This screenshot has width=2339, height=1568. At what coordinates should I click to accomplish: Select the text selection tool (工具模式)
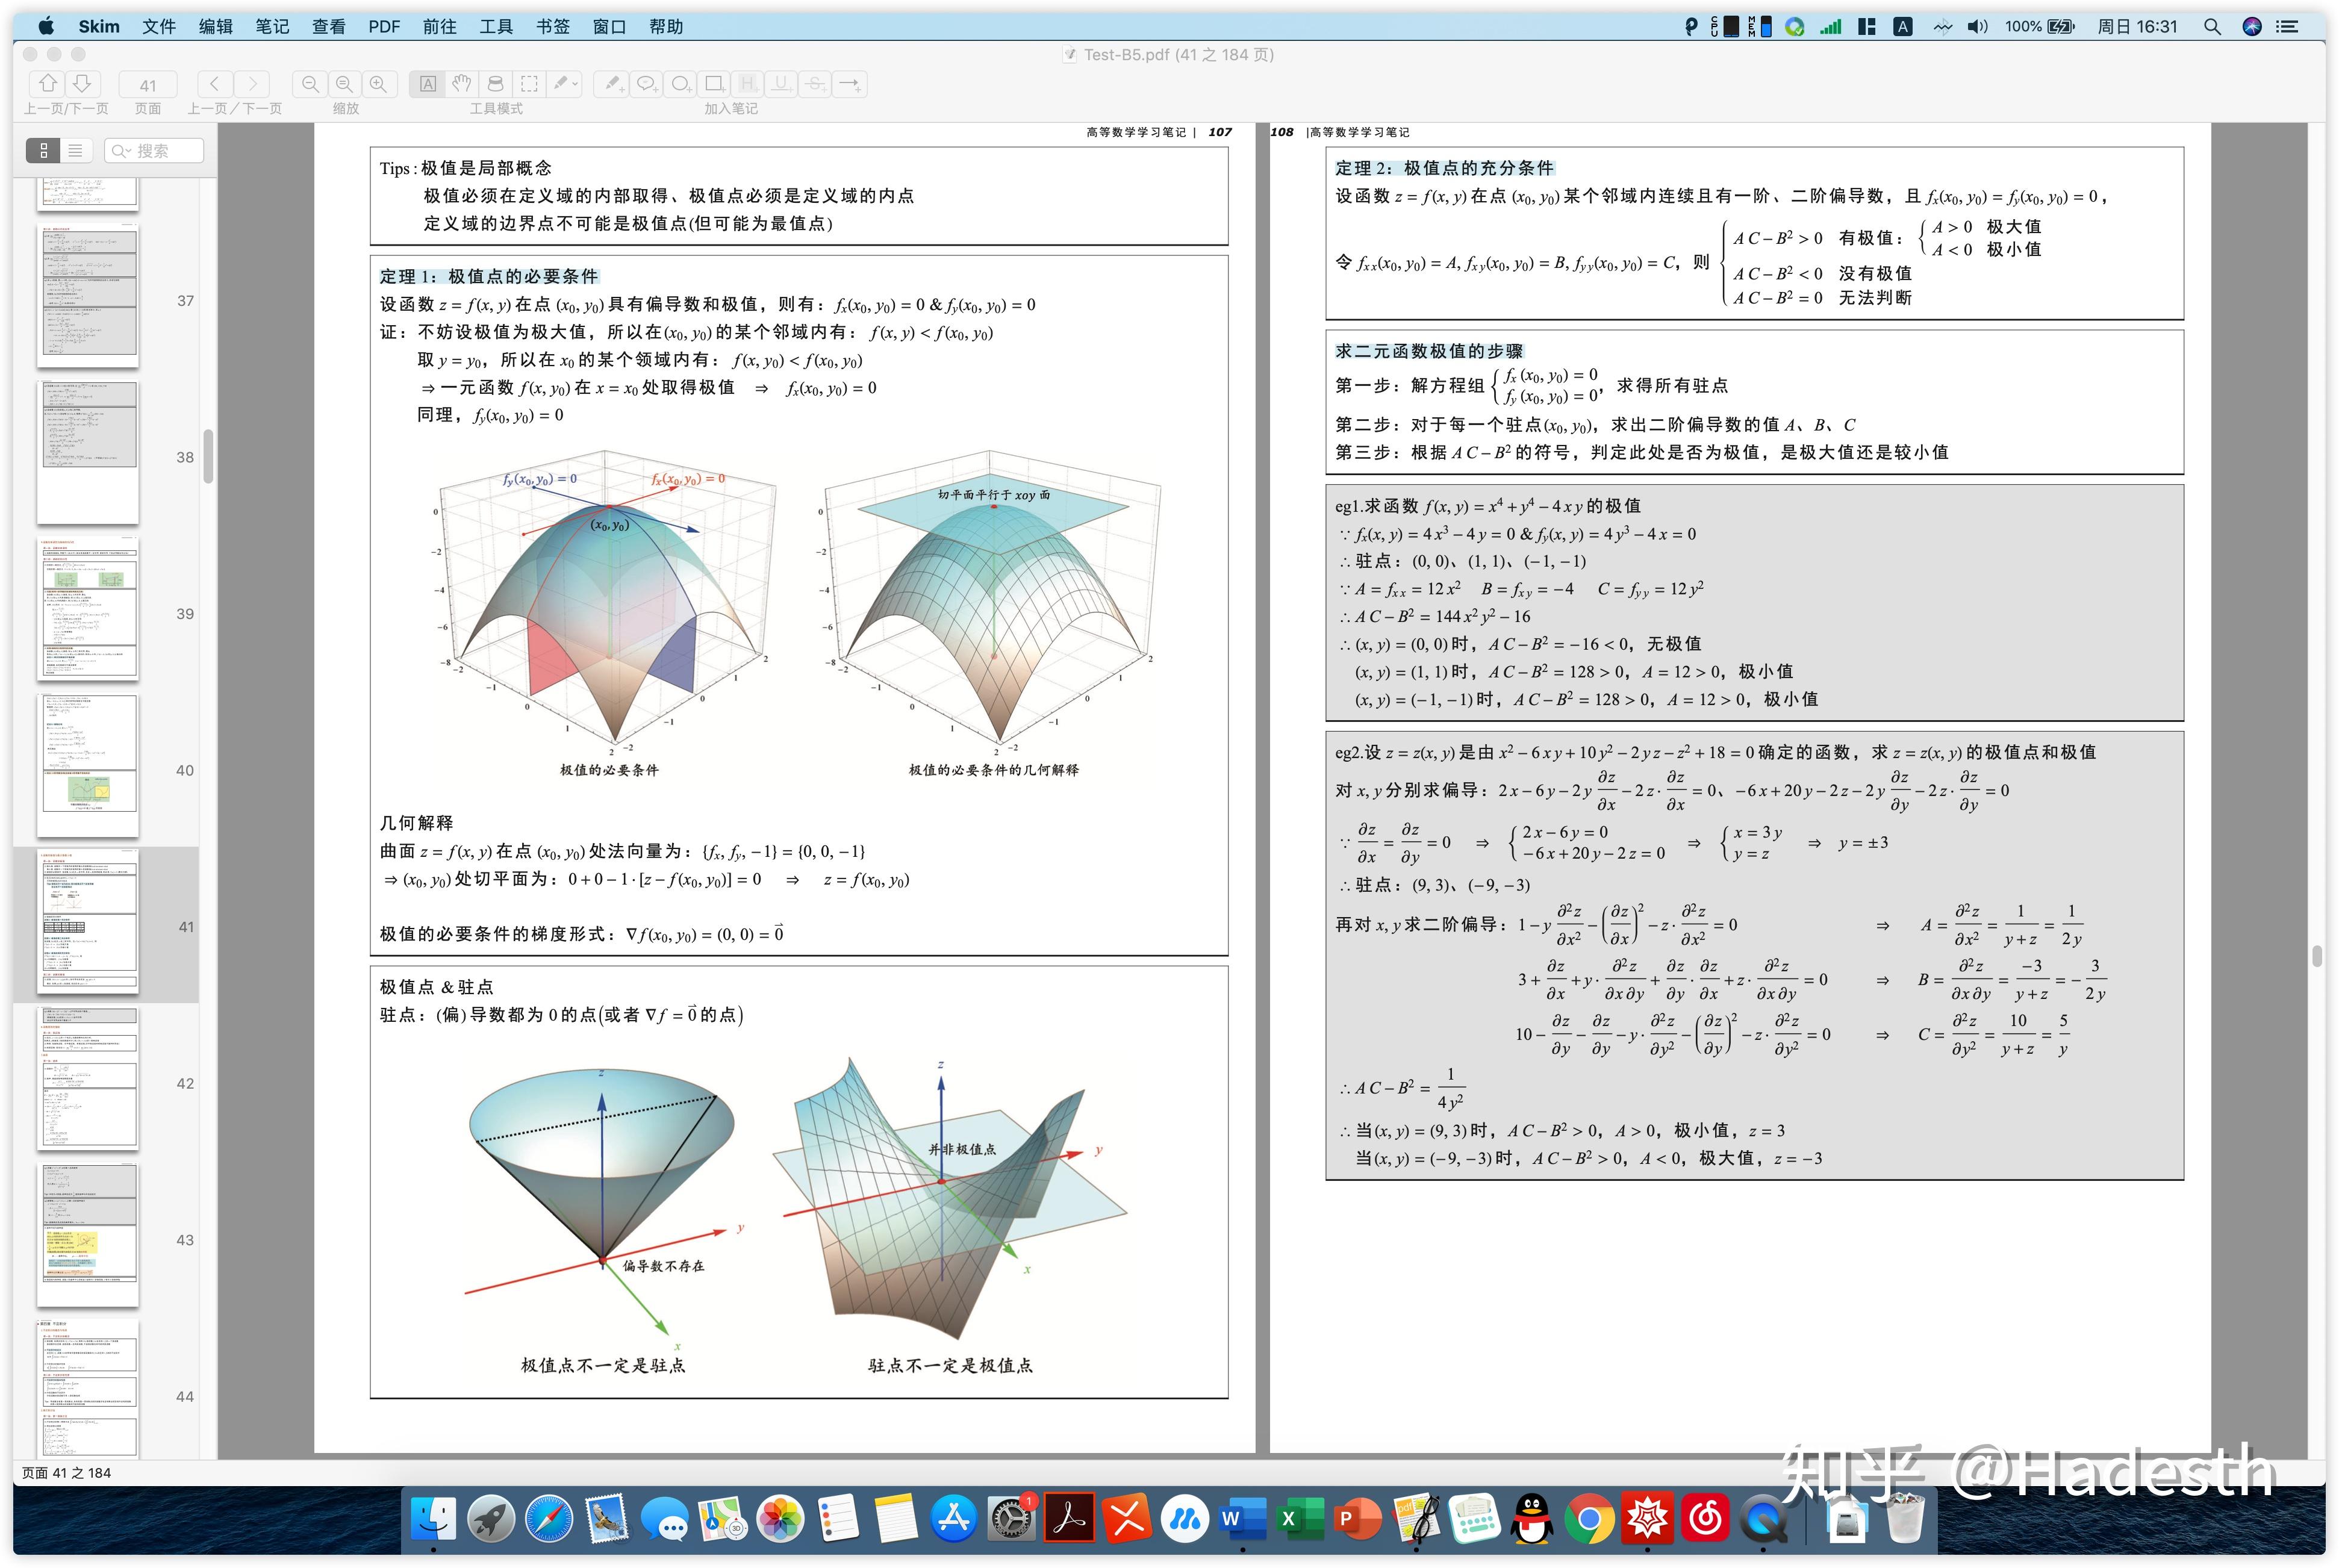tap(428, 84)
